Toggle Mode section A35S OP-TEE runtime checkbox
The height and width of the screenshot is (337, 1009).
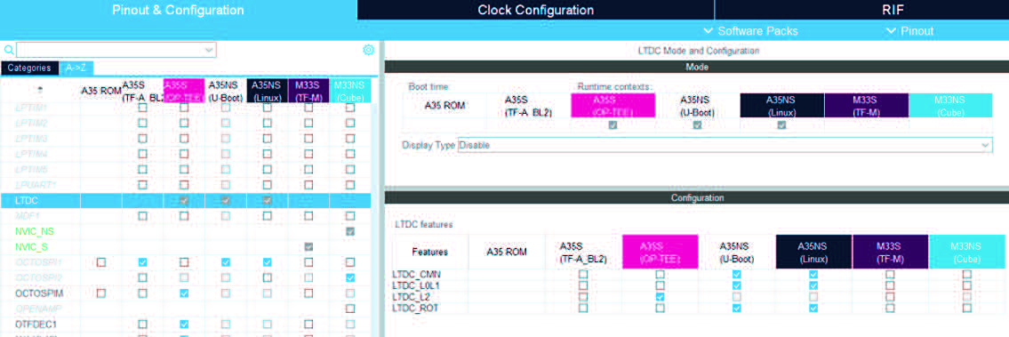613,125
